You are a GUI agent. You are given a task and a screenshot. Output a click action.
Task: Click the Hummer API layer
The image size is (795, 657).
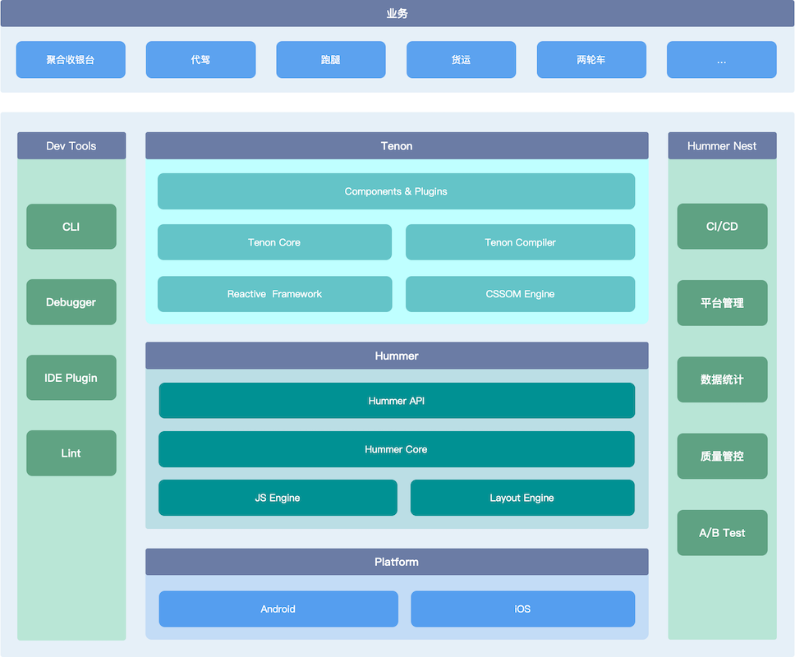click(x=397, y=400)
